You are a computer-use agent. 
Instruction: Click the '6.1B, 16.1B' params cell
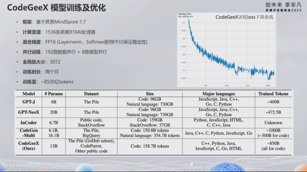[54, 133]
